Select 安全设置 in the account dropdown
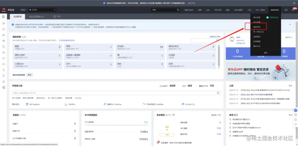Screen dimensions: 298x146 click(x=257, y=22)
